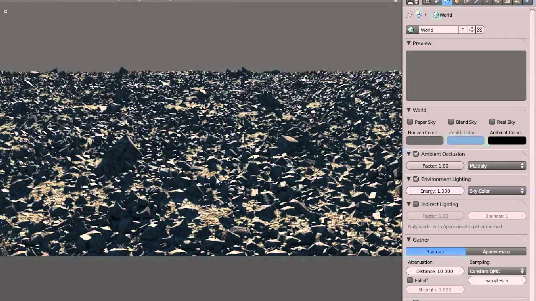This screenshot has width=536, height=301.
Task: Enable the Real Sky checkbox
Action: click(x=492, y=122)
